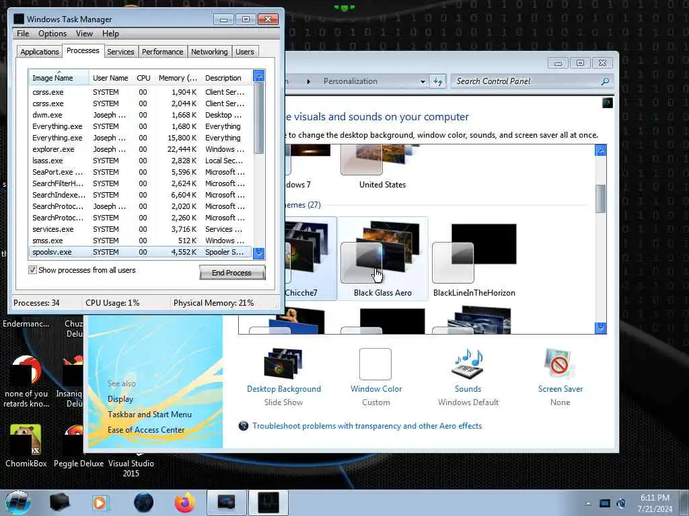Expand breadcrumb arrow before Personalization

tap(308, 81)
